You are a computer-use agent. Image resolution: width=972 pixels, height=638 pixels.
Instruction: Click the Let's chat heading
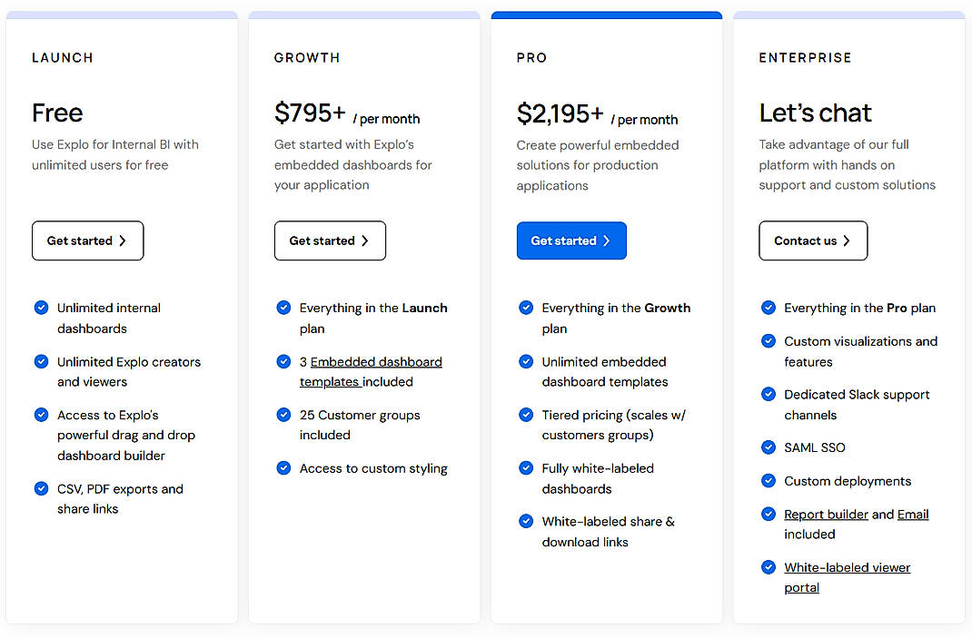pyautogui.click(x=815, y=113)
